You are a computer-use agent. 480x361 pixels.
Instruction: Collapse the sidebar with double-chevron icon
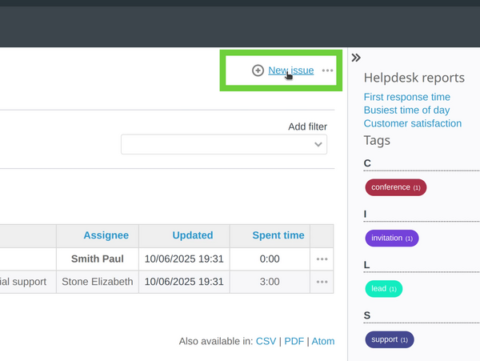(356, 58)
